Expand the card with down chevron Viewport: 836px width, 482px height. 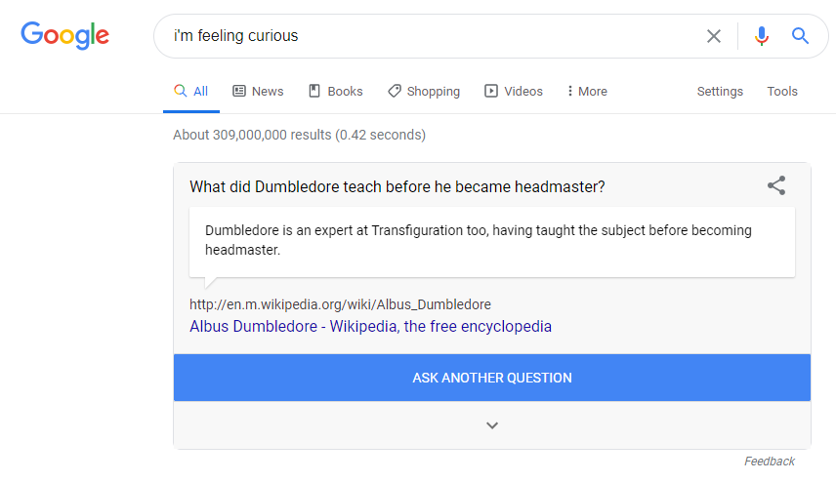pyautogui.click(x=492, y=425)
